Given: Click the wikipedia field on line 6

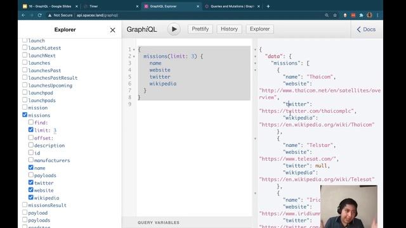Looking at the screenshot, I should click(163, 84).
